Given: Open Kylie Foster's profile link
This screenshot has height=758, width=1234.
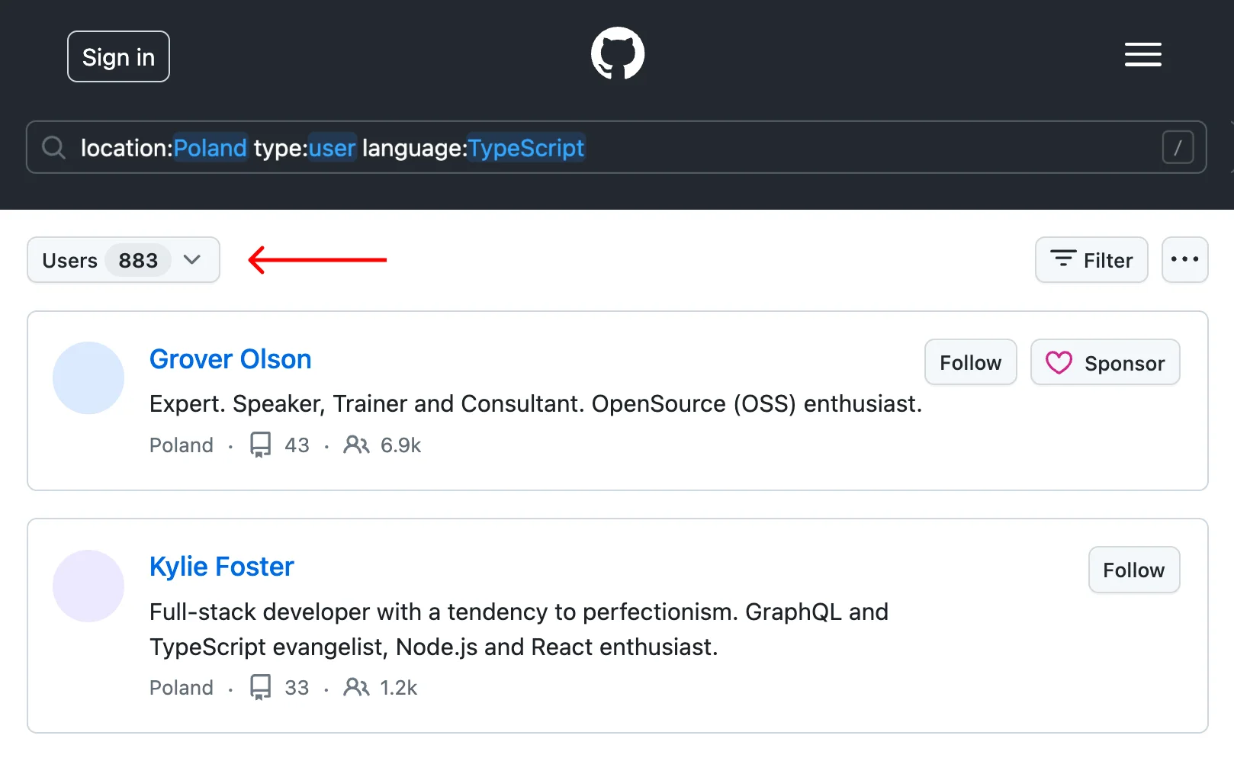Looking at the screenshot, I should tap(221, 567).
